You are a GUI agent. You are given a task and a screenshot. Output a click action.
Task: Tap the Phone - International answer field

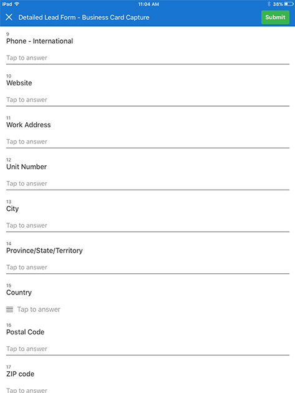click(x=148, y=58)
